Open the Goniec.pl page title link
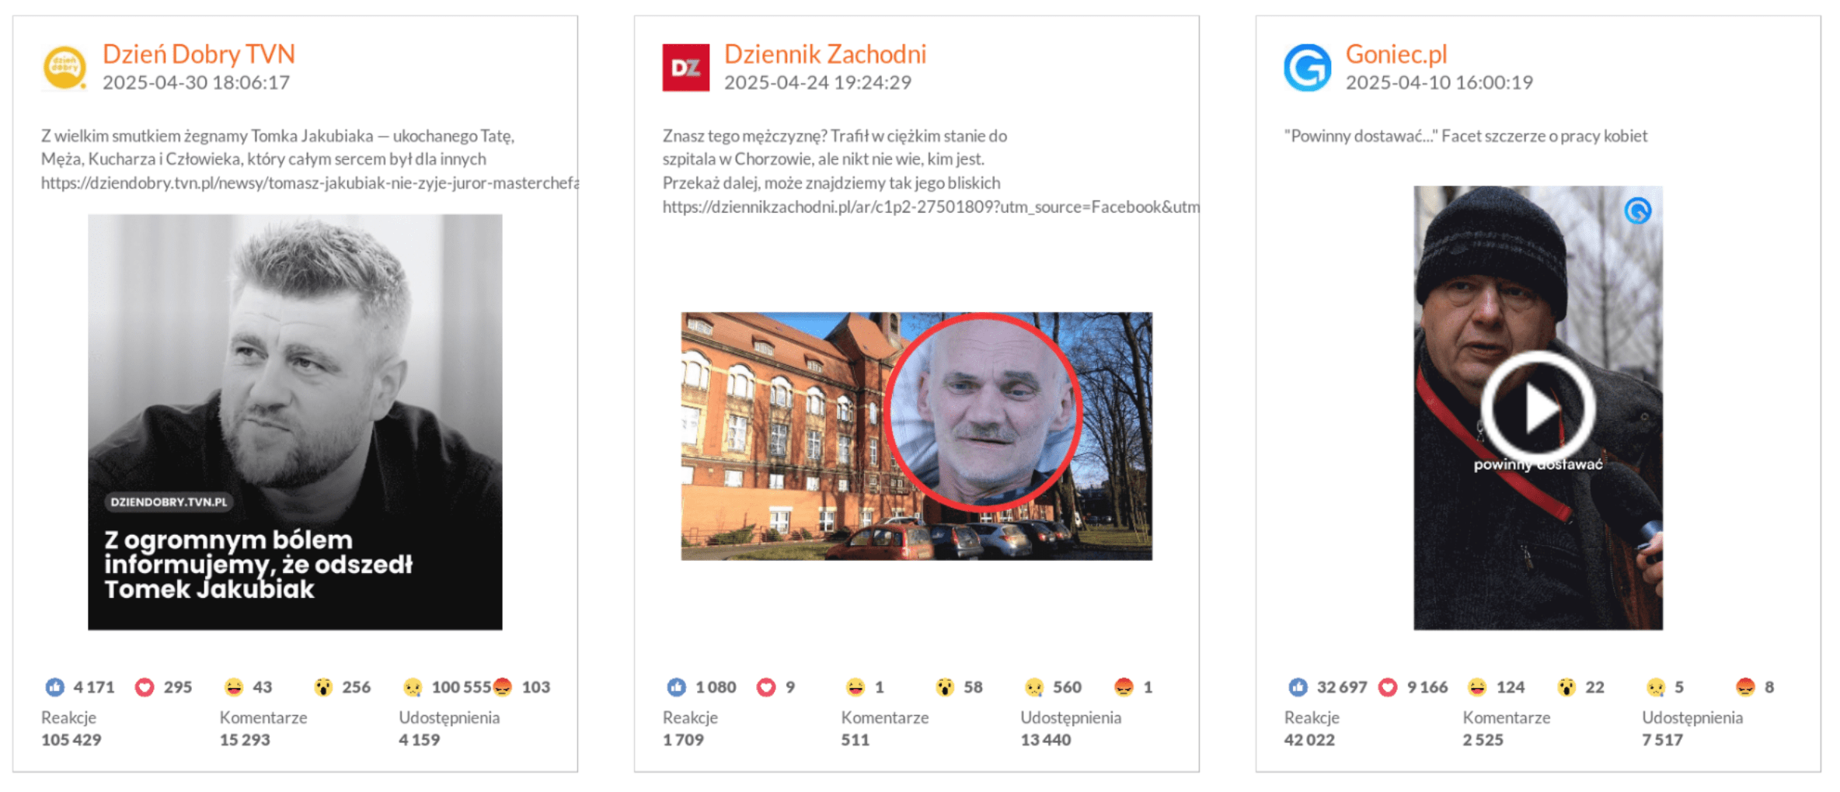 click(1396, 54)
